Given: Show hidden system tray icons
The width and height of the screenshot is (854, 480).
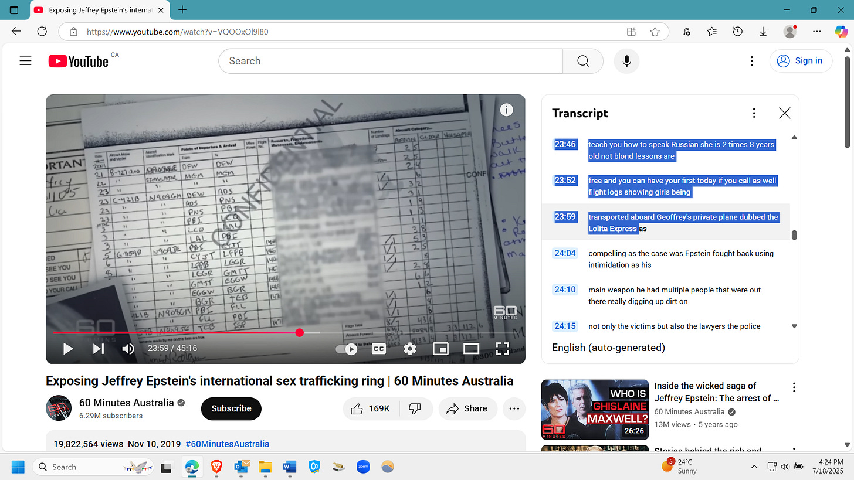Looking at the screenshot, I should 754,467.
